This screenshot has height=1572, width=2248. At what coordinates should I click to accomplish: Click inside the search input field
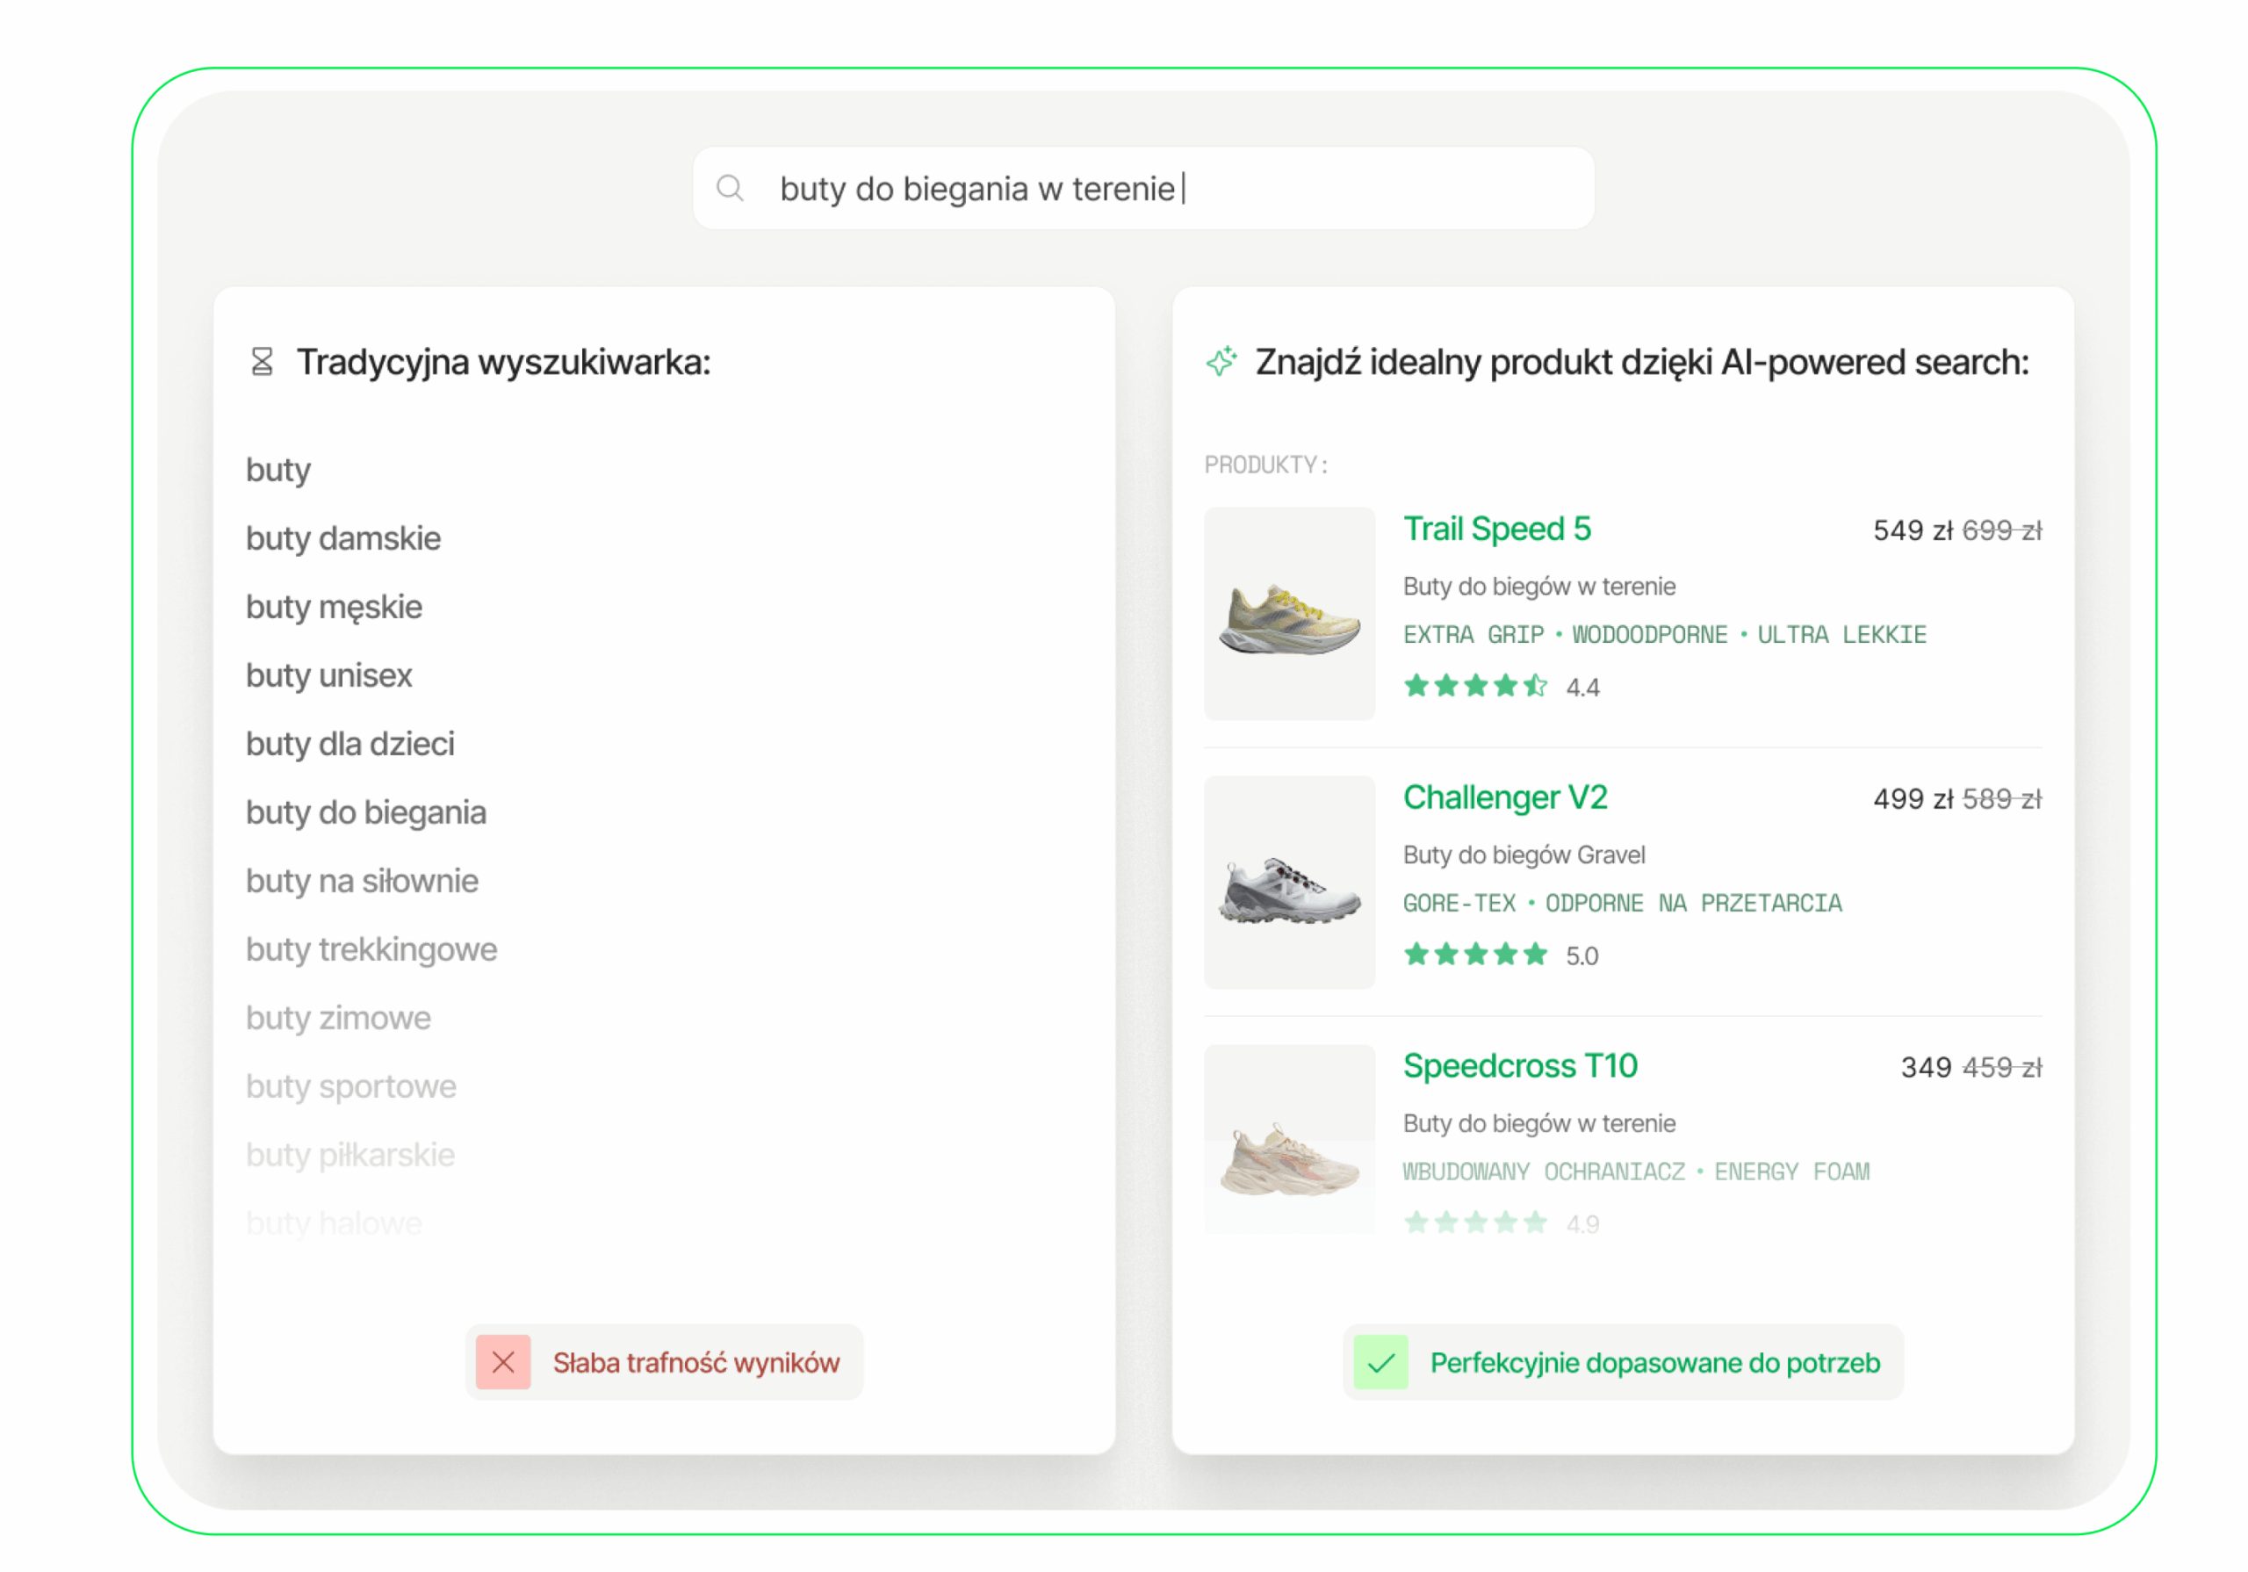pos(1077,187)
